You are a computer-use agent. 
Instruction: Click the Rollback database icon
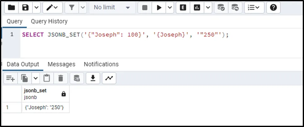[x=235, y=8]
